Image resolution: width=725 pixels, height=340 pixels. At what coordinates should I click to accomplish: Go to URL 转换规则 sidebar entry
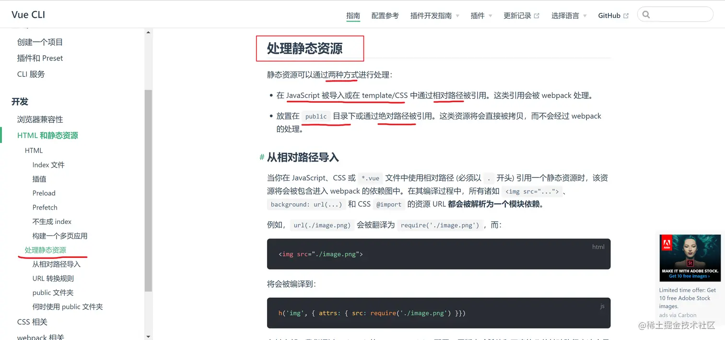[53, 278]
